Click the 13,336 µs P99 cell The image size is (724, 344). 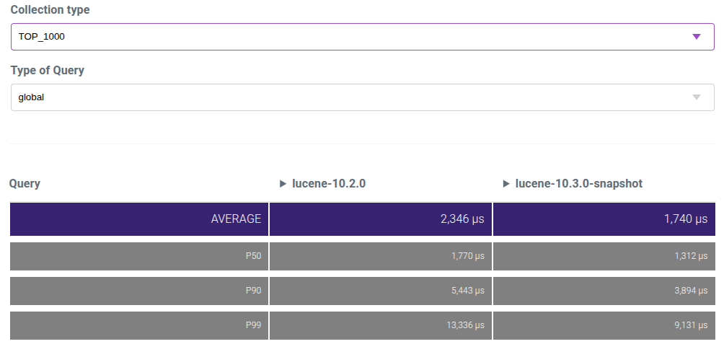pyautogui.click(x=381, y=325)
